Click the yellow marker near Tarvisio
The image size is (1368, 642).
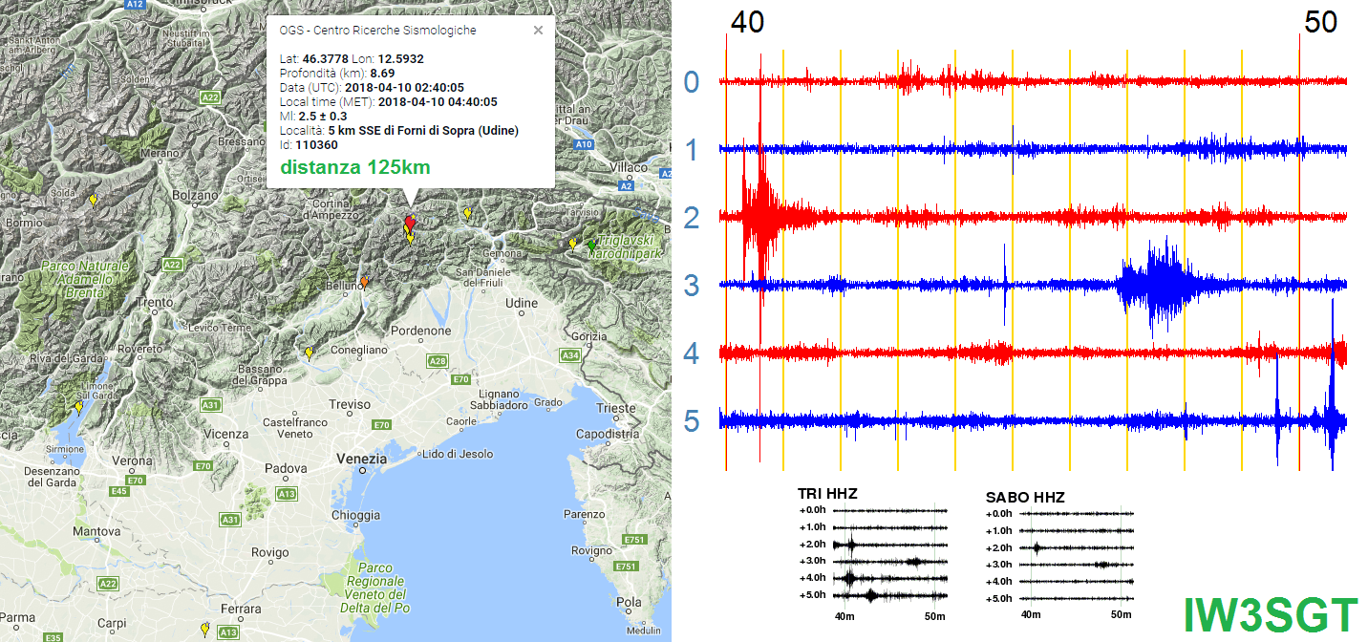coord(466,213)
